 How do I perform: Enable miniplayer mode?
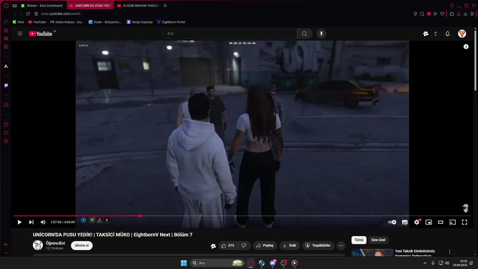pos(429,222)
